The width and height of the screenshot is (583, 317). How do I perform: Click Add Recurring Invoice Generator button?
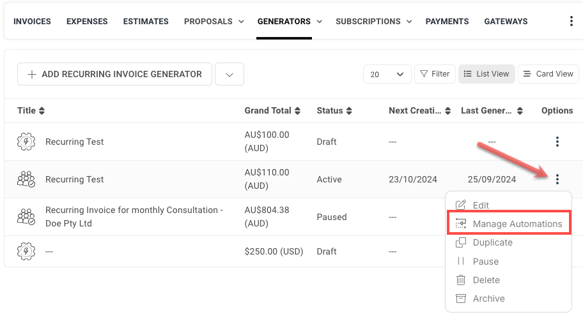tap(114, 74)
